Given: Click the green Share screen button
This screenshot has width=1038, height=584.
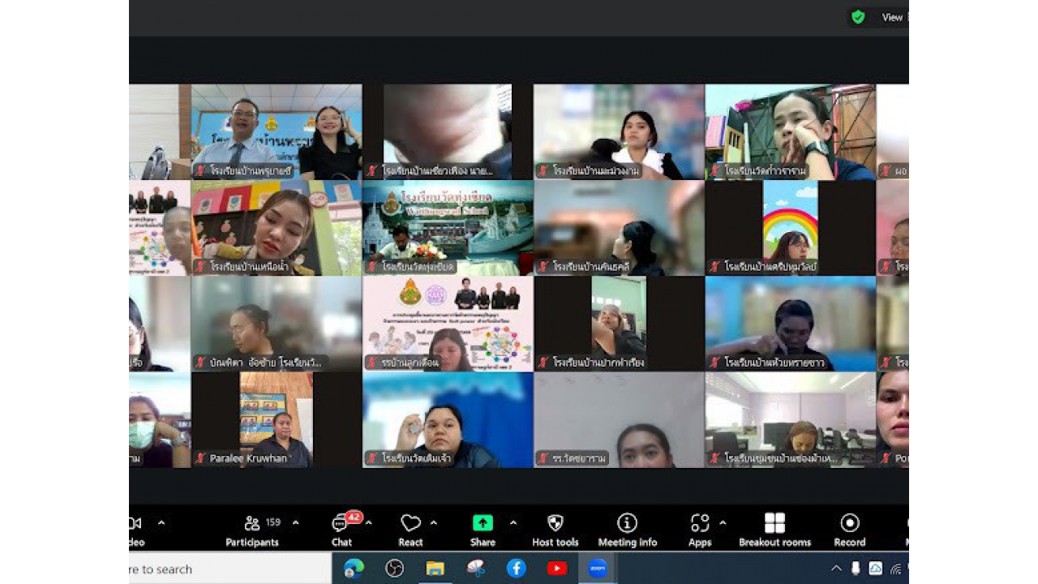Looking at the screenshot, I should click(483, 529).
